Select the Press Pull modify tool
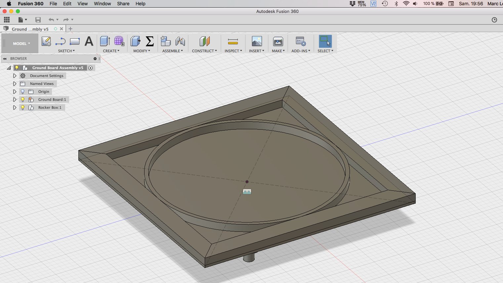Viewport: 503px width, 283px height. pos(135,41)
